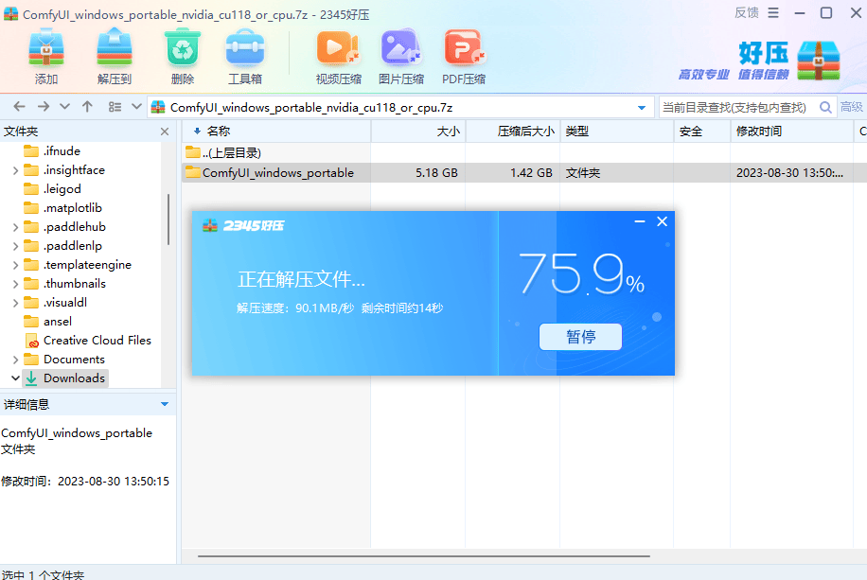
Task: Click the view mode list icon
Action: coord(115,107)
